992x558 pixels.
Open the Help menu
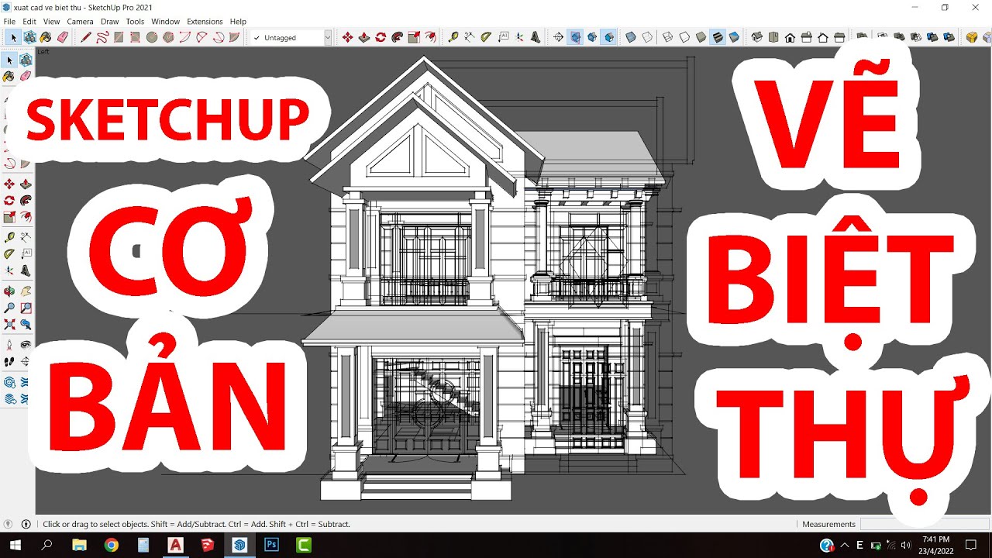(238, 22)
